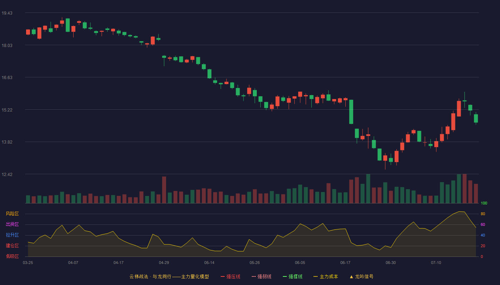The height and width of the screenshot is (285, 500).
Task: Select the 建仓区 zone label
Action: click(x=12, y=246)
